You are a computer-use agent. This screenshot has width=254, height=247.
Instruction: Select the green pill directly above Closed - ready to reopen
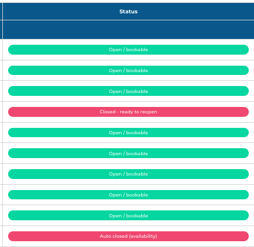[x=128, y=91]
